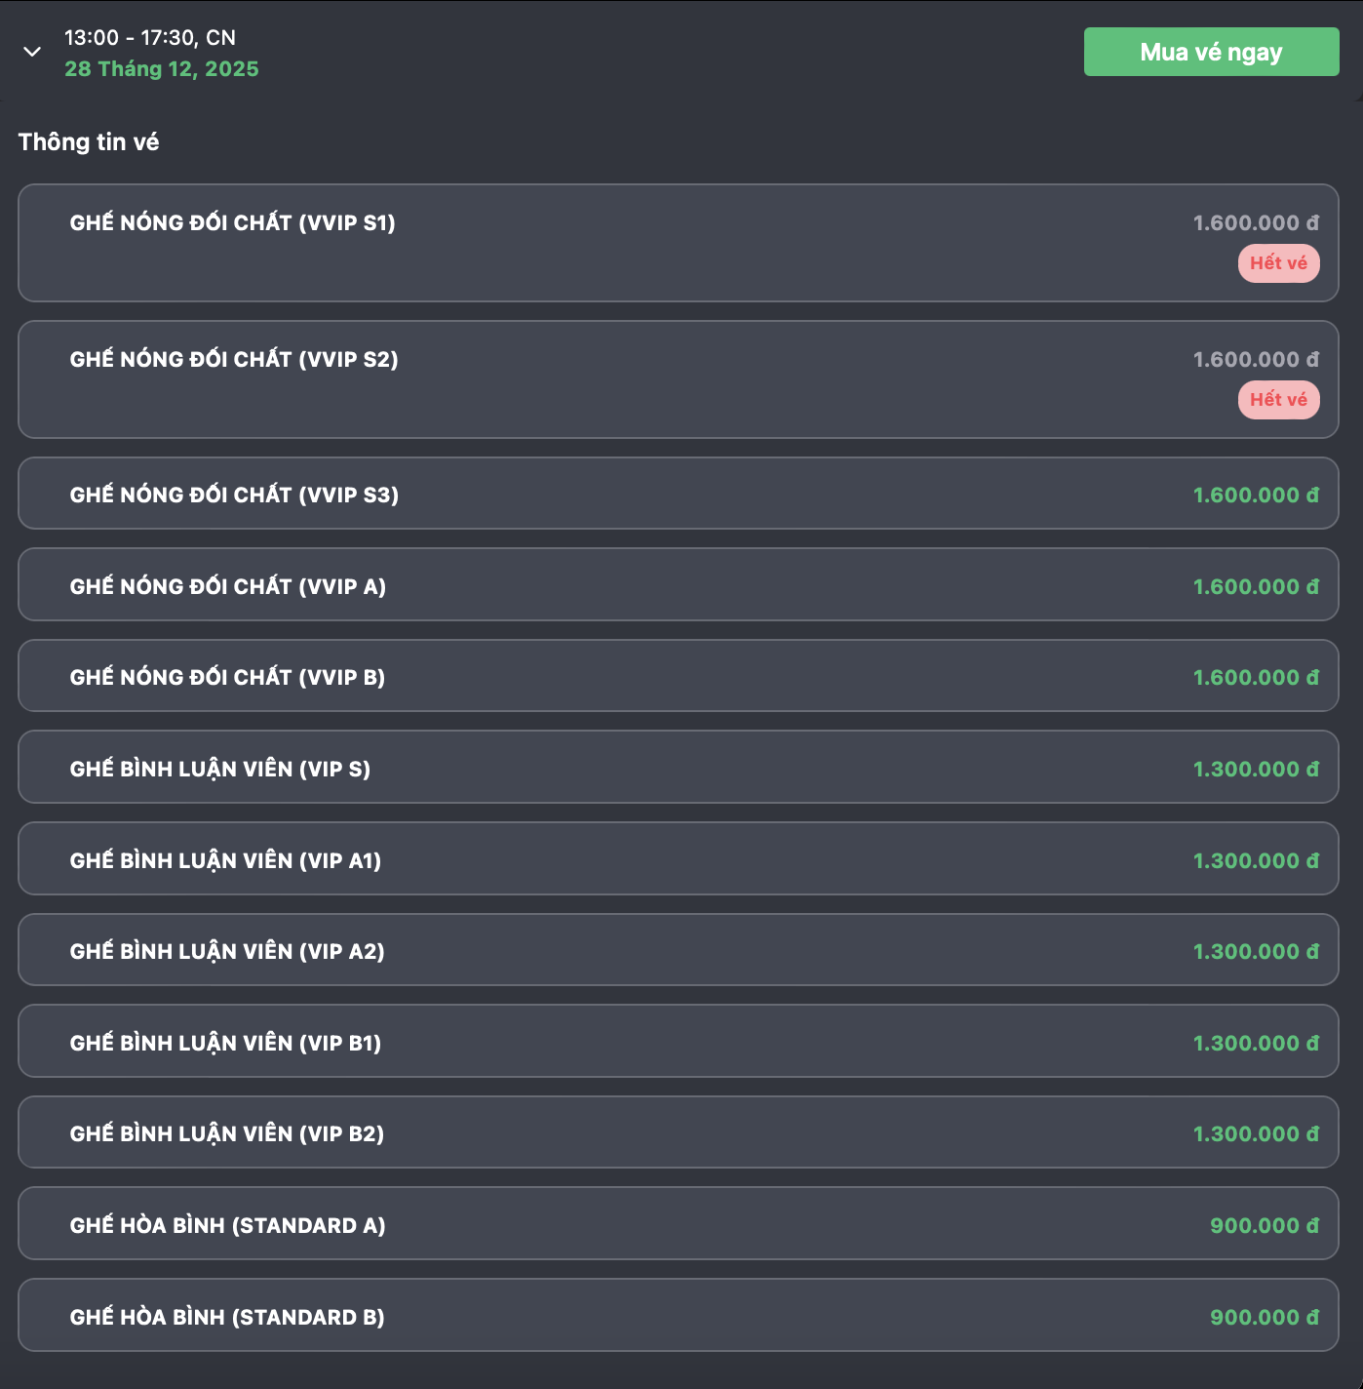This screenshot has width=1363, height=1389.
Task: Click the Hết vé badge for VVIP S2
Action: click(1278, 400)
